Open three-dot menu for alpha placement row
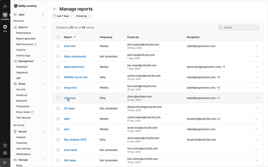 [257, 67]
